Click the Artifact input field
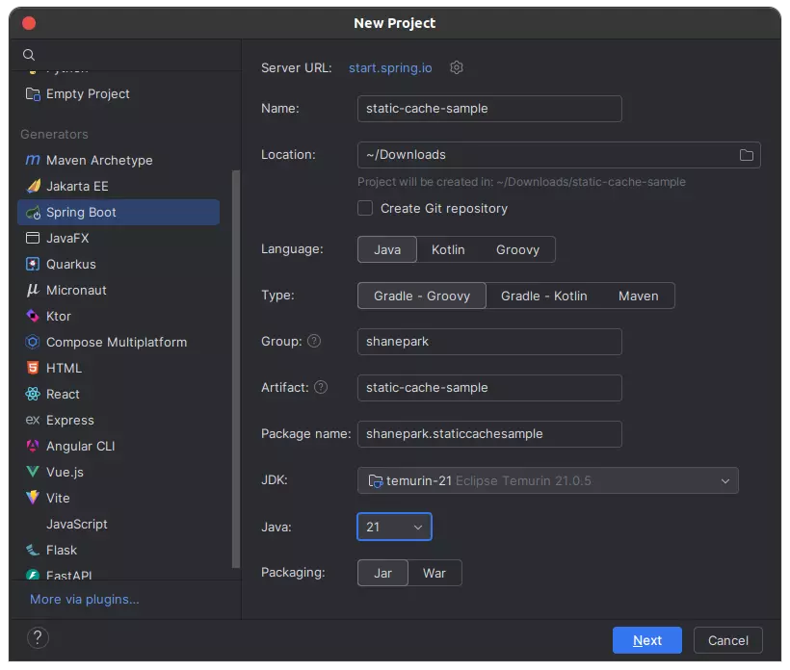 tap(489, 388)
